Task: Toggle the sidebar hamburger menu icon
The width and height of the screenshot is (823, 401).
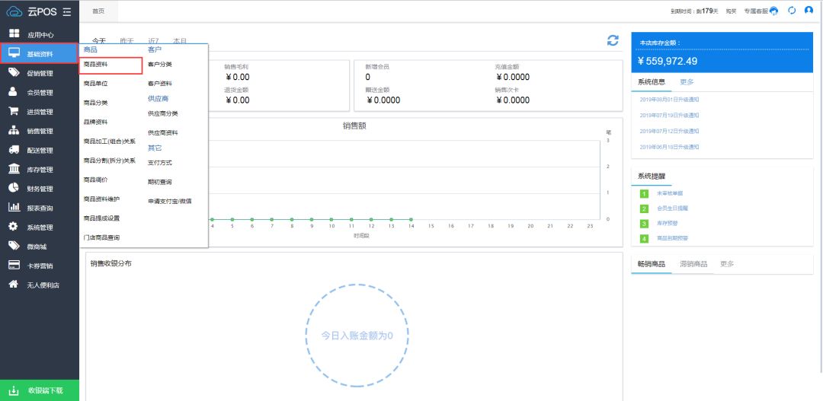Action: pyautogui.click(x=66, y=12)
